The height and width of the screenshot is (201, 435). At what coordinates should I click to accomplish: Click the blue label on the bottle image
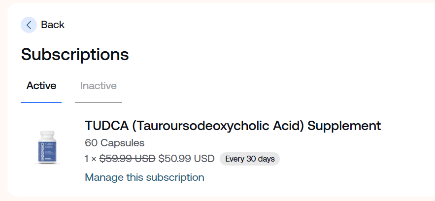coord(48,150)
